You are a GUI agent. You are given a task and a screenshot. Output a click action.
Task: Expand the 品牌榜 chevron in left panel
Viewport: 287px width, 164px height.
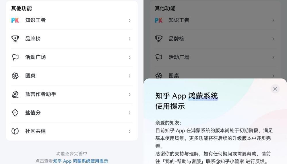pyautogui.click(x=130, y=39)
